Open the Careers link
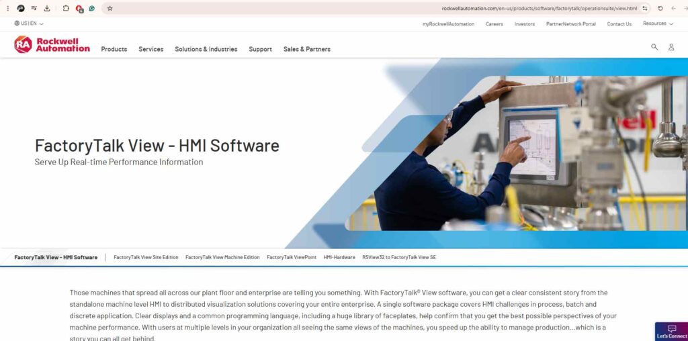This screenshot has height=341, width=688. coord(494,24)
